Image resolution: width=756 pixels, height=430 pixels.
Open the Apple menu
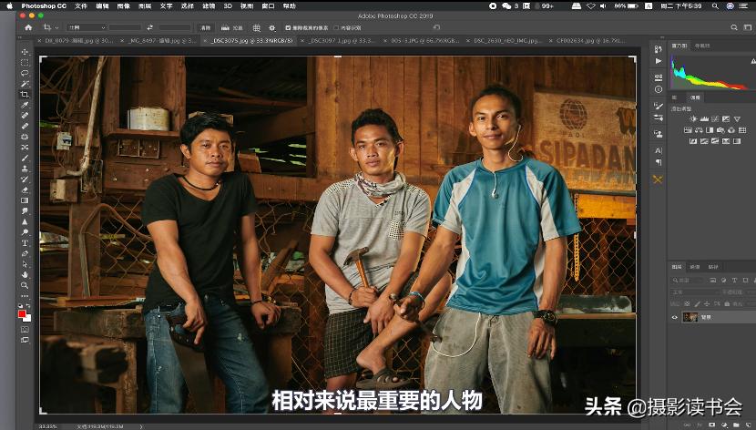click(9, 5)
